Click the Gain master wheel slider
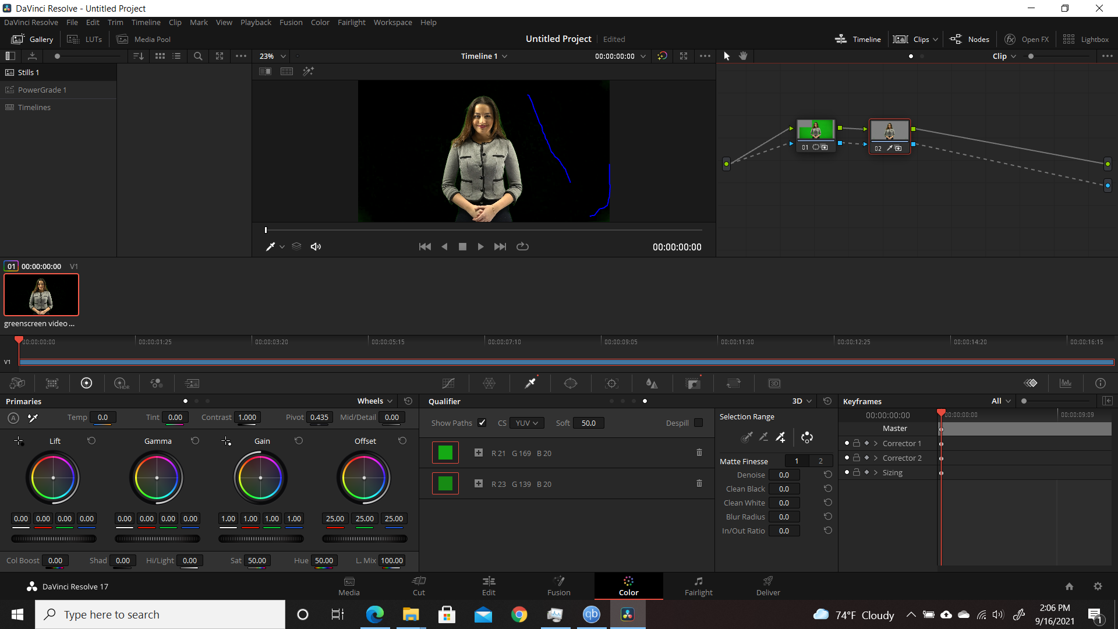The image size is (1118, 629). [x=261, y=539]
